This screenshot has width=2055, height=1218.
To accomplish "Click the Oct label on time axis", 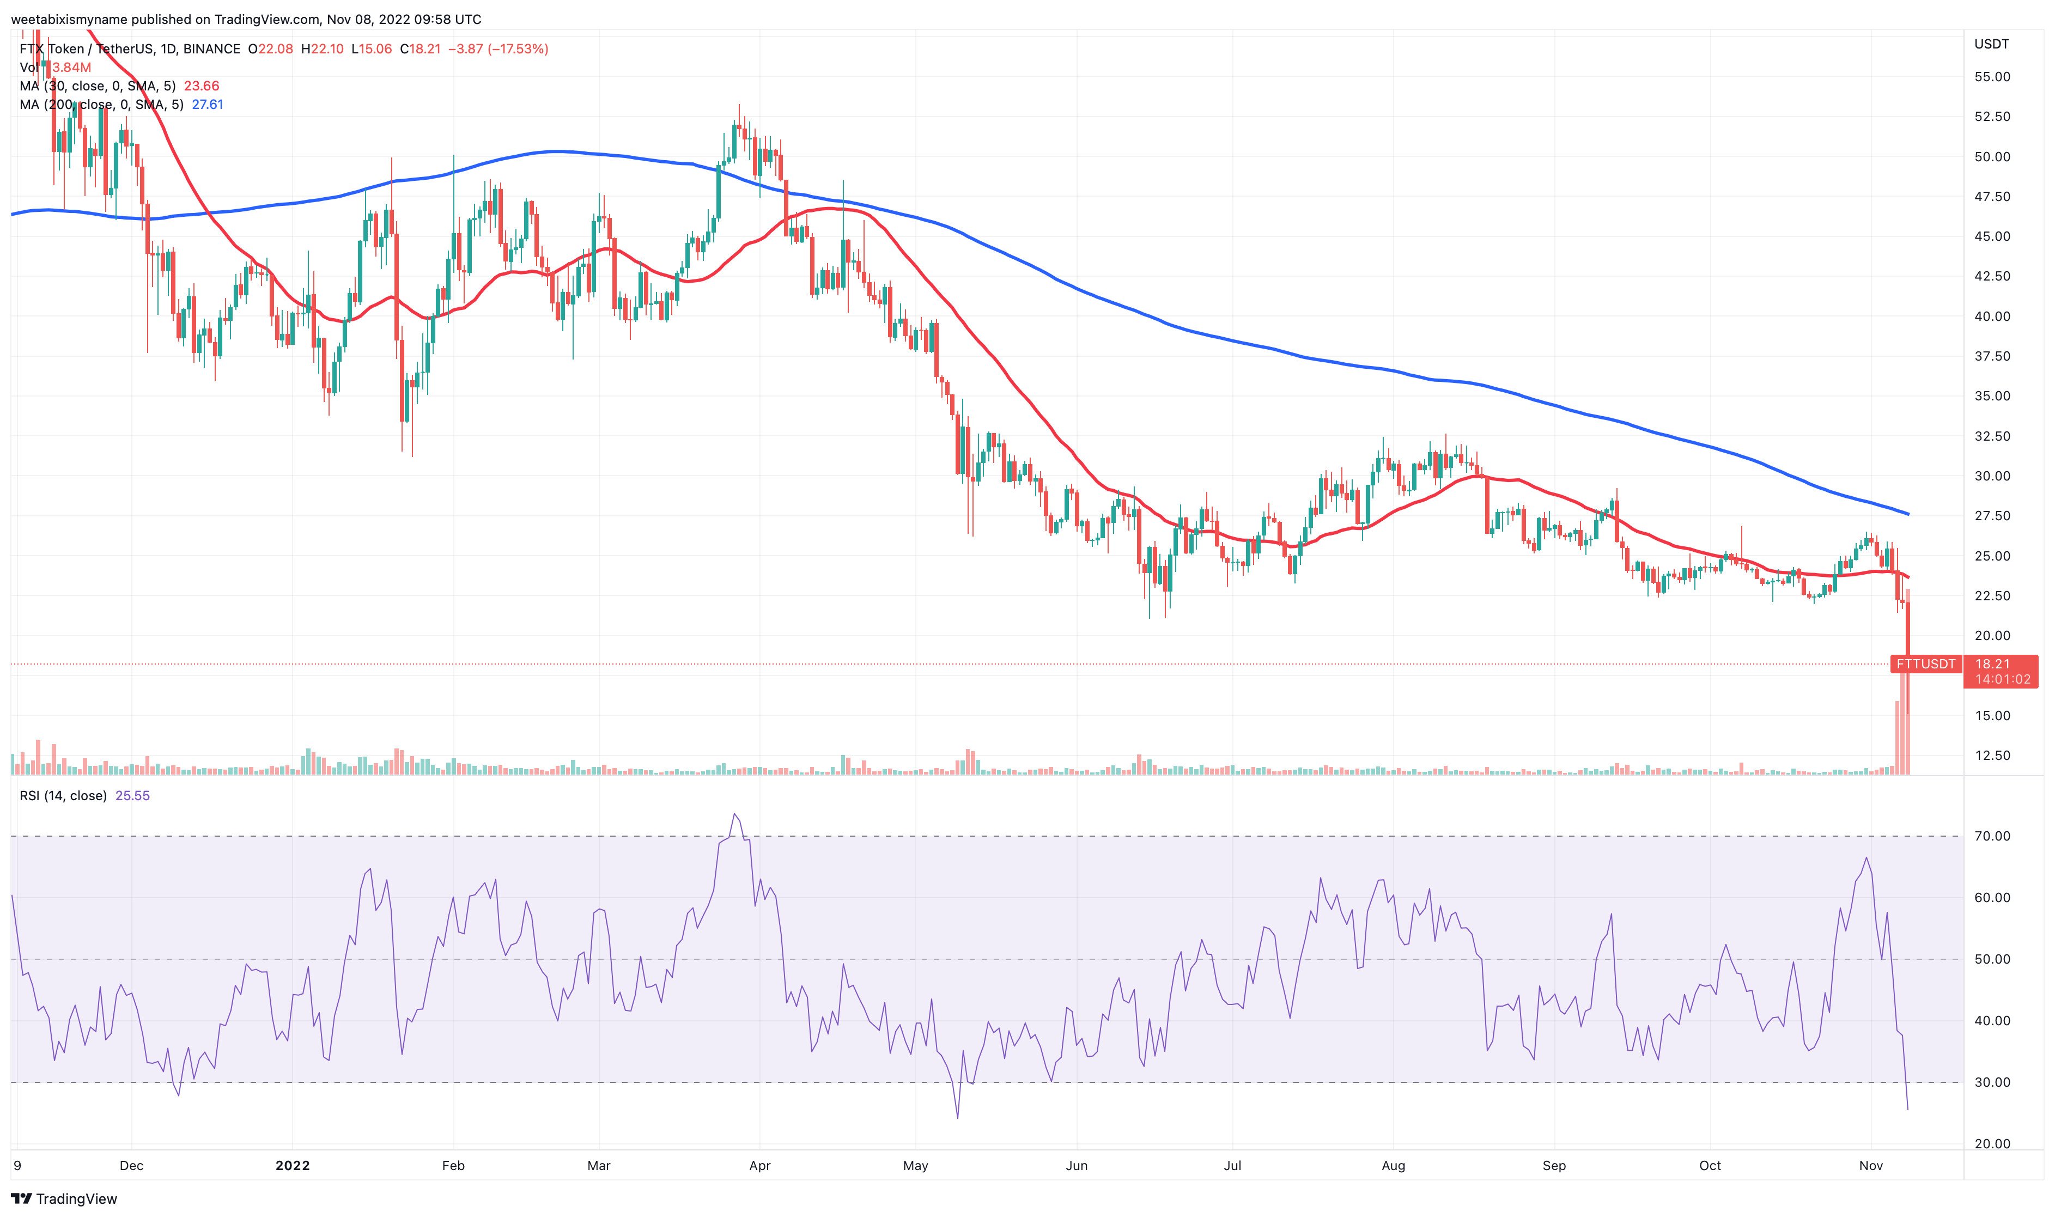I will (1710, 1166).
